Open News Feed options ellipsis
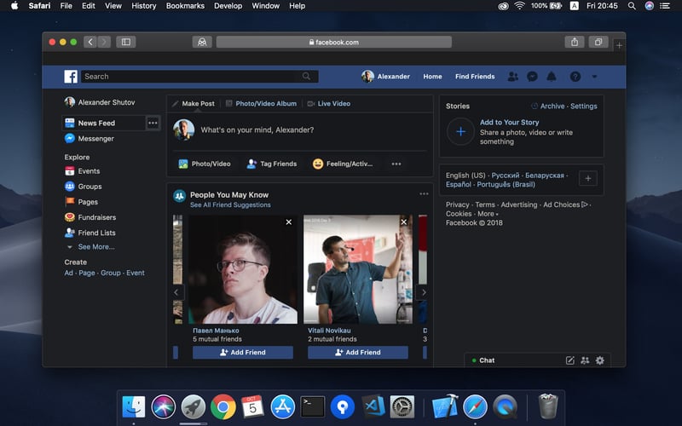Screen dimensions: 682x426 tap(153, 123)
